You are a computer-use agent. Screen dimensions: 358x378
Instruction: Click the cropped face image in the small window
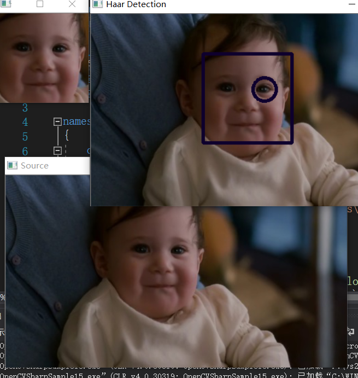coord(44,58)
